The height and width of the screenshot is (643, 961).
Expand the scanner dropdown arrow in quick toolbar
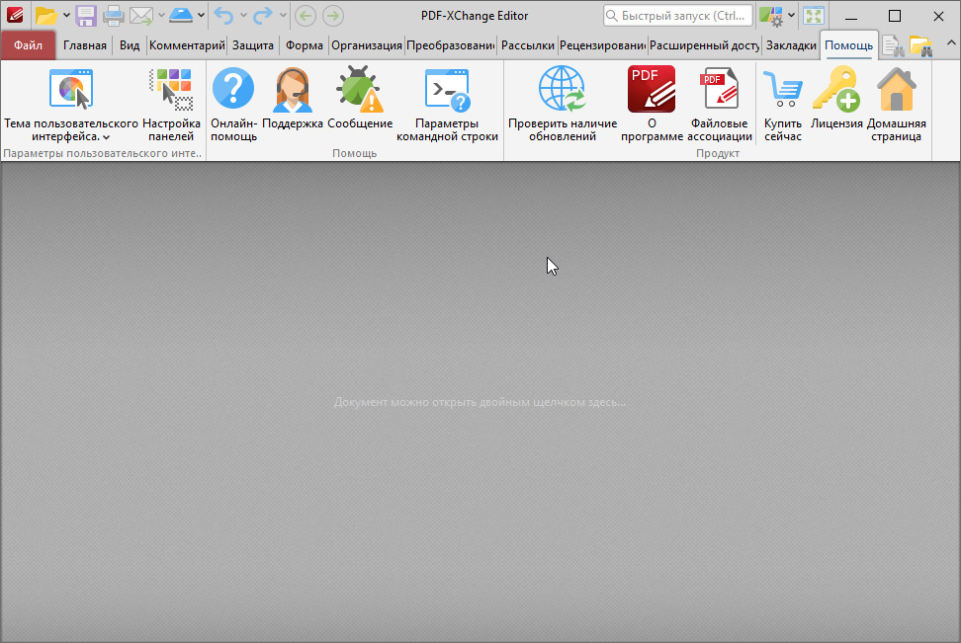(202, 16)
